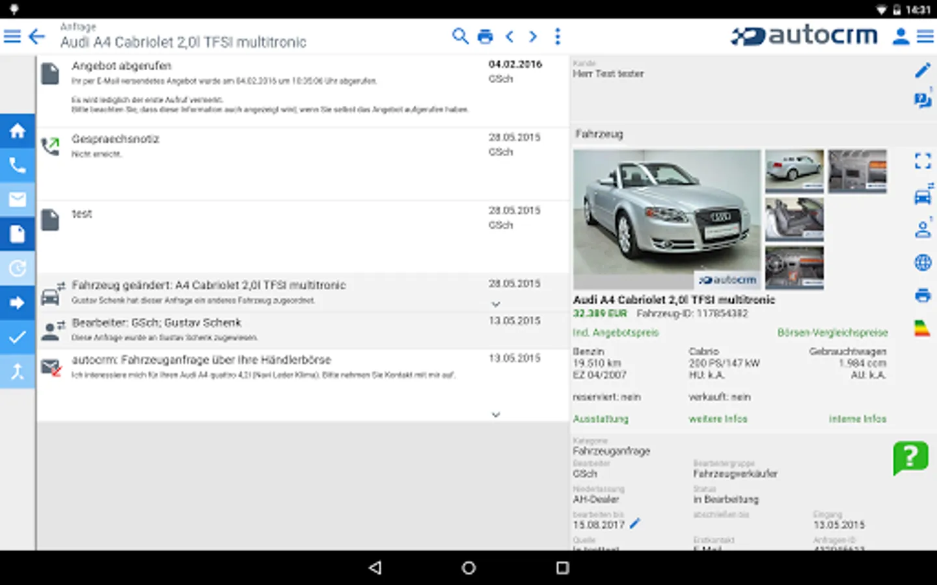Tap the Android home navigation button

pyautogui.click(x=468, y=568)
